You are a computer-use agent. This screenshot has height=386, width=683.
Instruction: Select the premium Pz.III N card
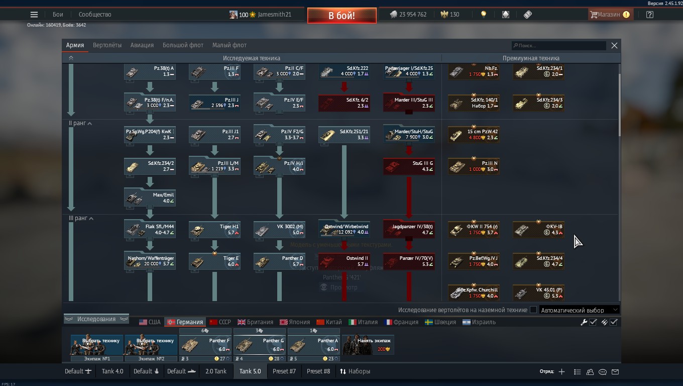[474, 166]
